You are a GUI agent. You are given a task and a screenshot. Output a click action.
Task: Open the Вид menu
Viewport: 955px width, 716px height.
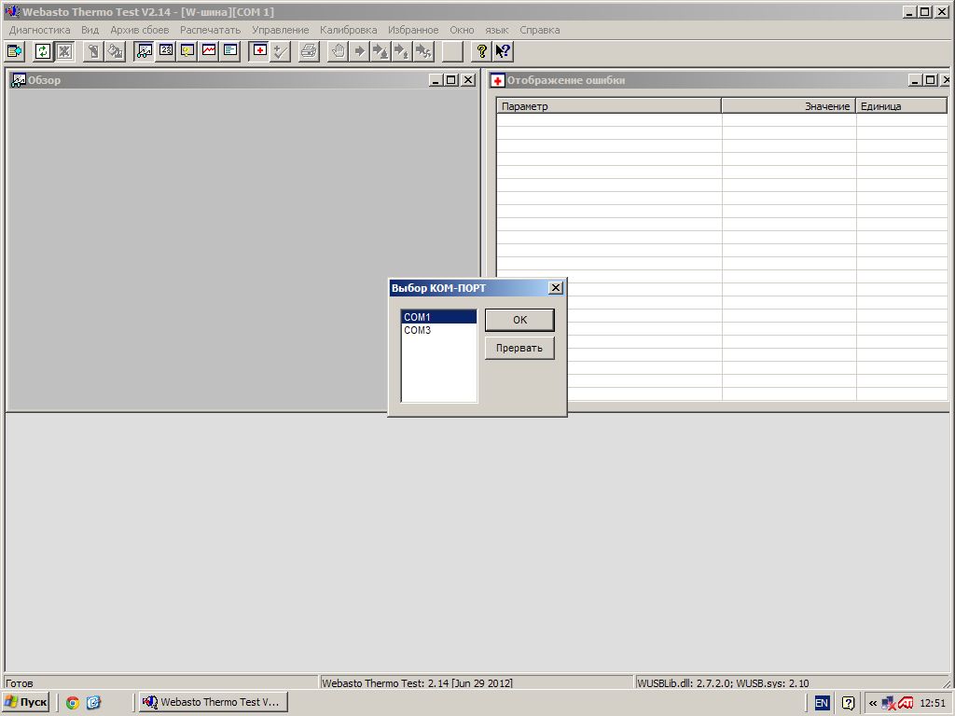90,30
